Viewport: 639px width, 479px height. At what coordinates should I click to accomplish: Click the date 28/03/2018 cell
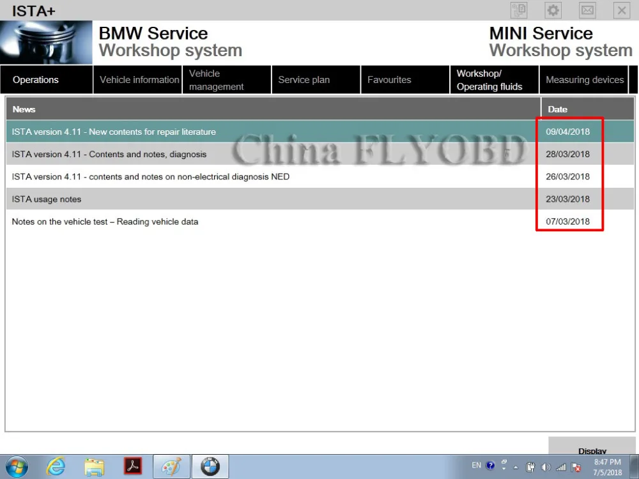[567, 154]
